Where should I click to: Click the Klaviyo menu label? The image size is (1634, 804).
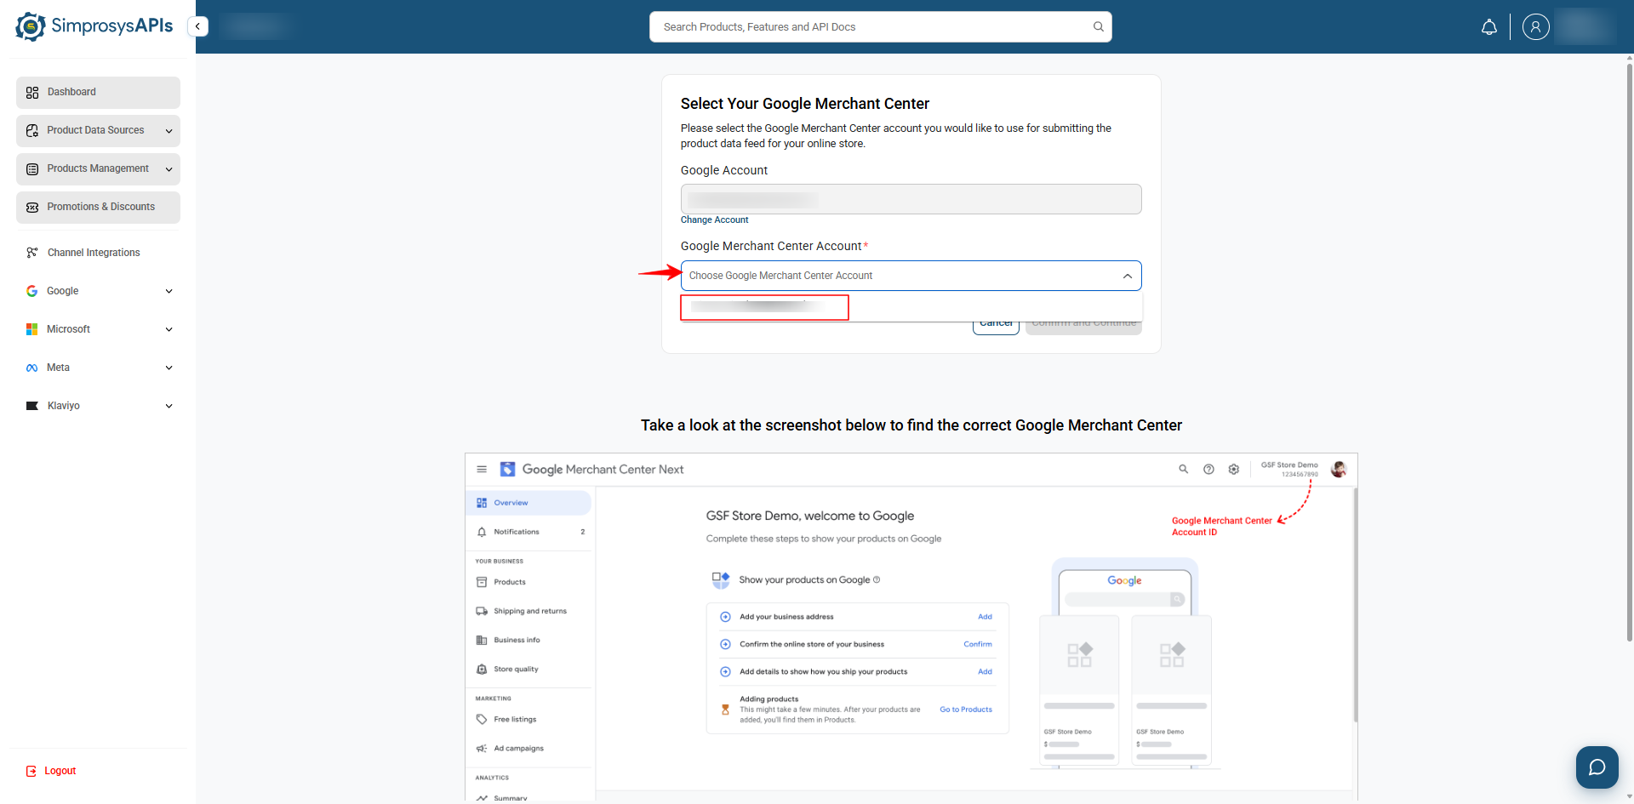coord(64,406)
